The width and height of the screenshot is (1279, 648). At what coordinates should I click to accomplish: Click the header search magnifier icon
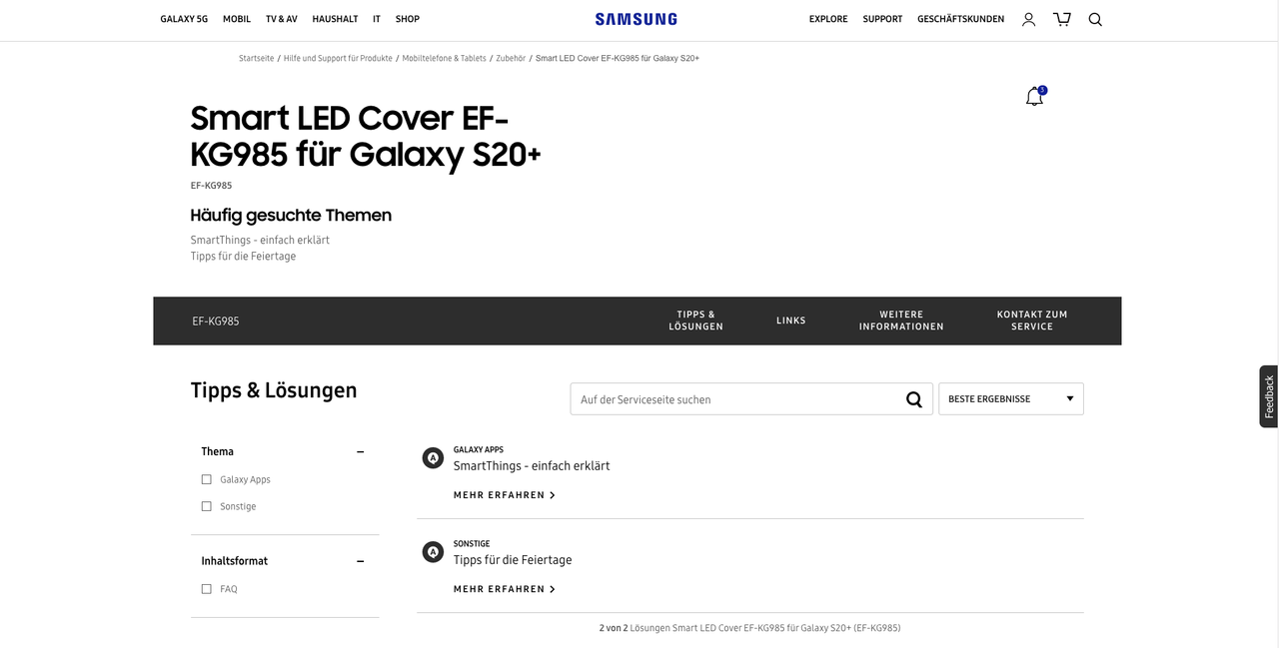coord(1095,19)
